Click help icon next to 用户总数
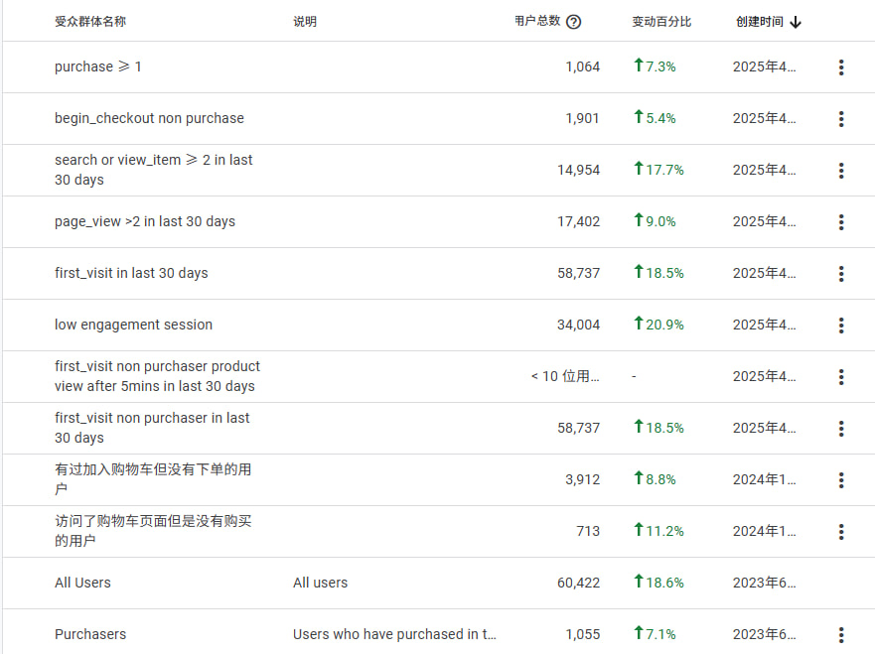This screenshot has width=875, height=654. pos(573,22)
